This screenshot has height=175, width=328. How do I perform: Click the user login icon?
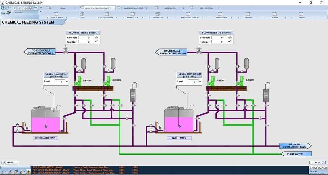click(8, 13)
